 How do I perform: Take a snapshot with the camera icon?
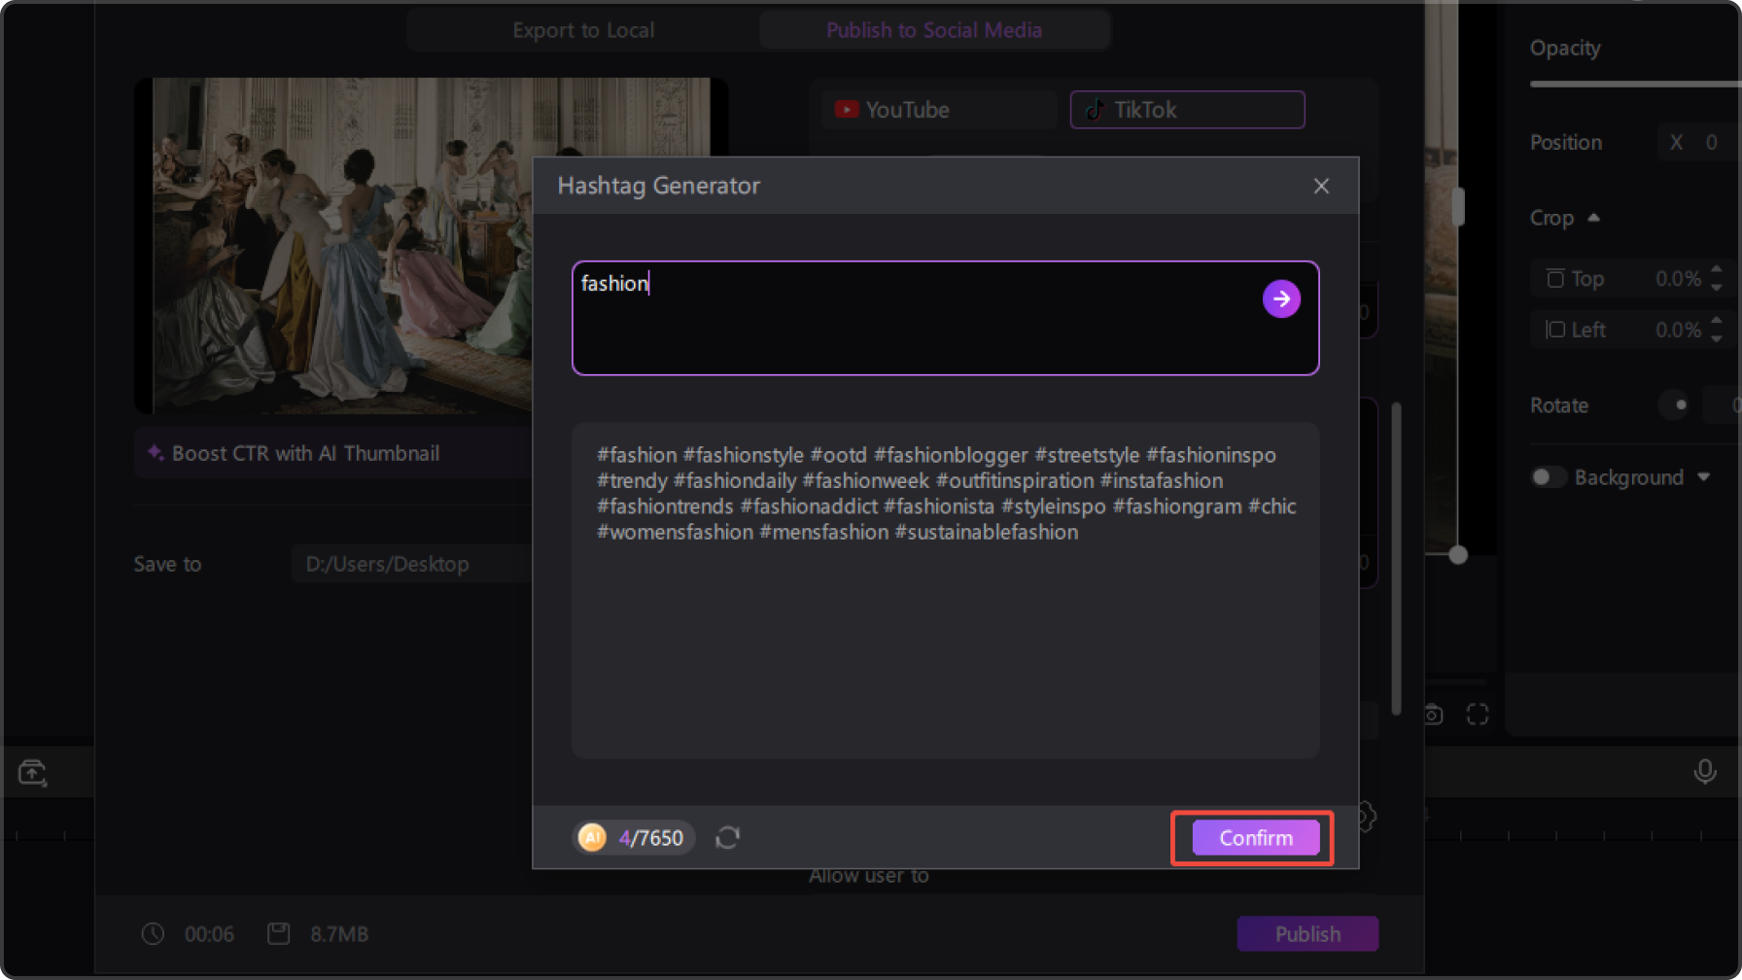click(1433, 715)
